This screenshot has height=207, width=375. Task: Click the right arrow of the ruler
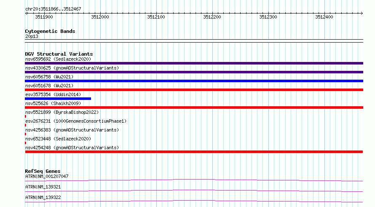coord(362,13)
